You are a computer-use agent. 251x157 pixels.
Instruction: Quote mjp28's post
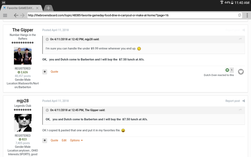click(54, 140)
